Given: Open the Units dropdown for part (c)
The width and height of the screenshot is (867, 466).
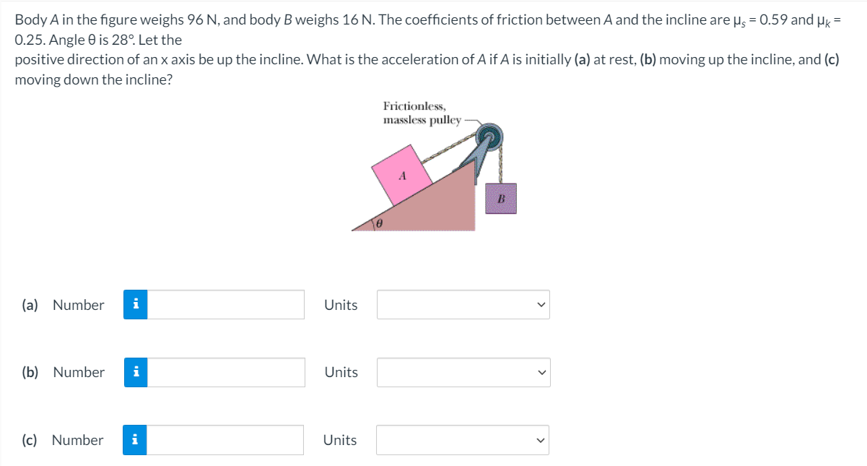Looking at the screenshot, I should click(462, 439).
